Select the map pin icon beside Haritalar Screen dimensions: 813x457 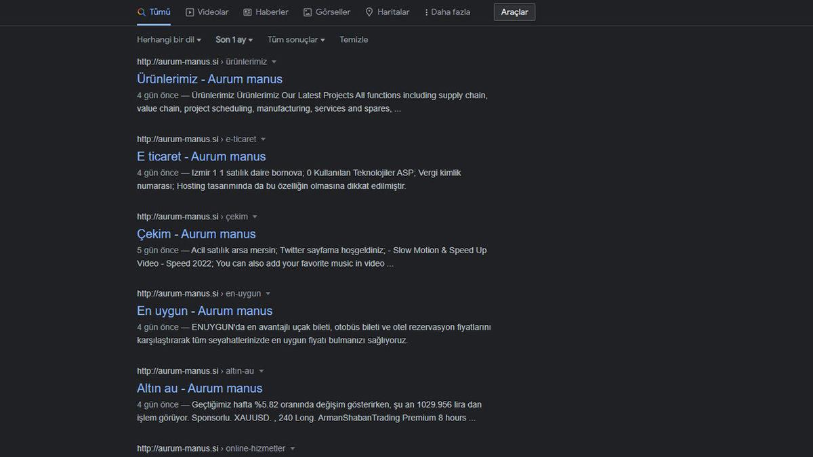[x=369, y=12]
